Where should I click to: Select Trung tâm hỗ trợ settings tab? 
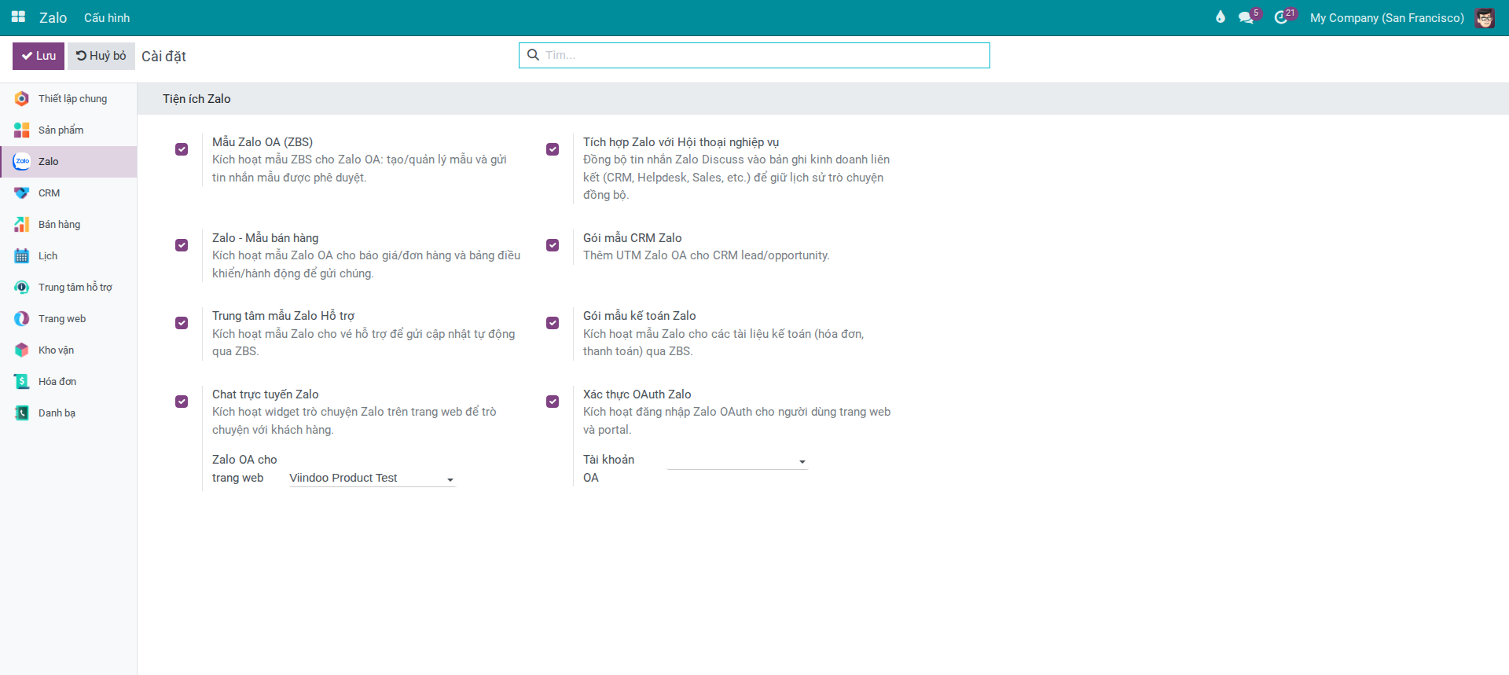coord(68,288)
